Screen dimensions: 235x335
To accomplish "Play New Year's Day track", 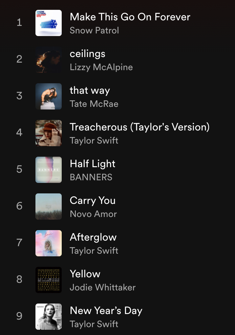I will (x=106, y=311).
